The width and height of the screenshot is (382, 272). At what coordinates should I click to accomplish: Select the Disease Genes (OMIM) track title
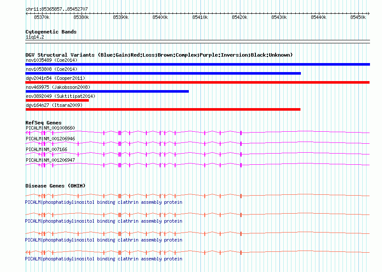(x=55, y=186)
